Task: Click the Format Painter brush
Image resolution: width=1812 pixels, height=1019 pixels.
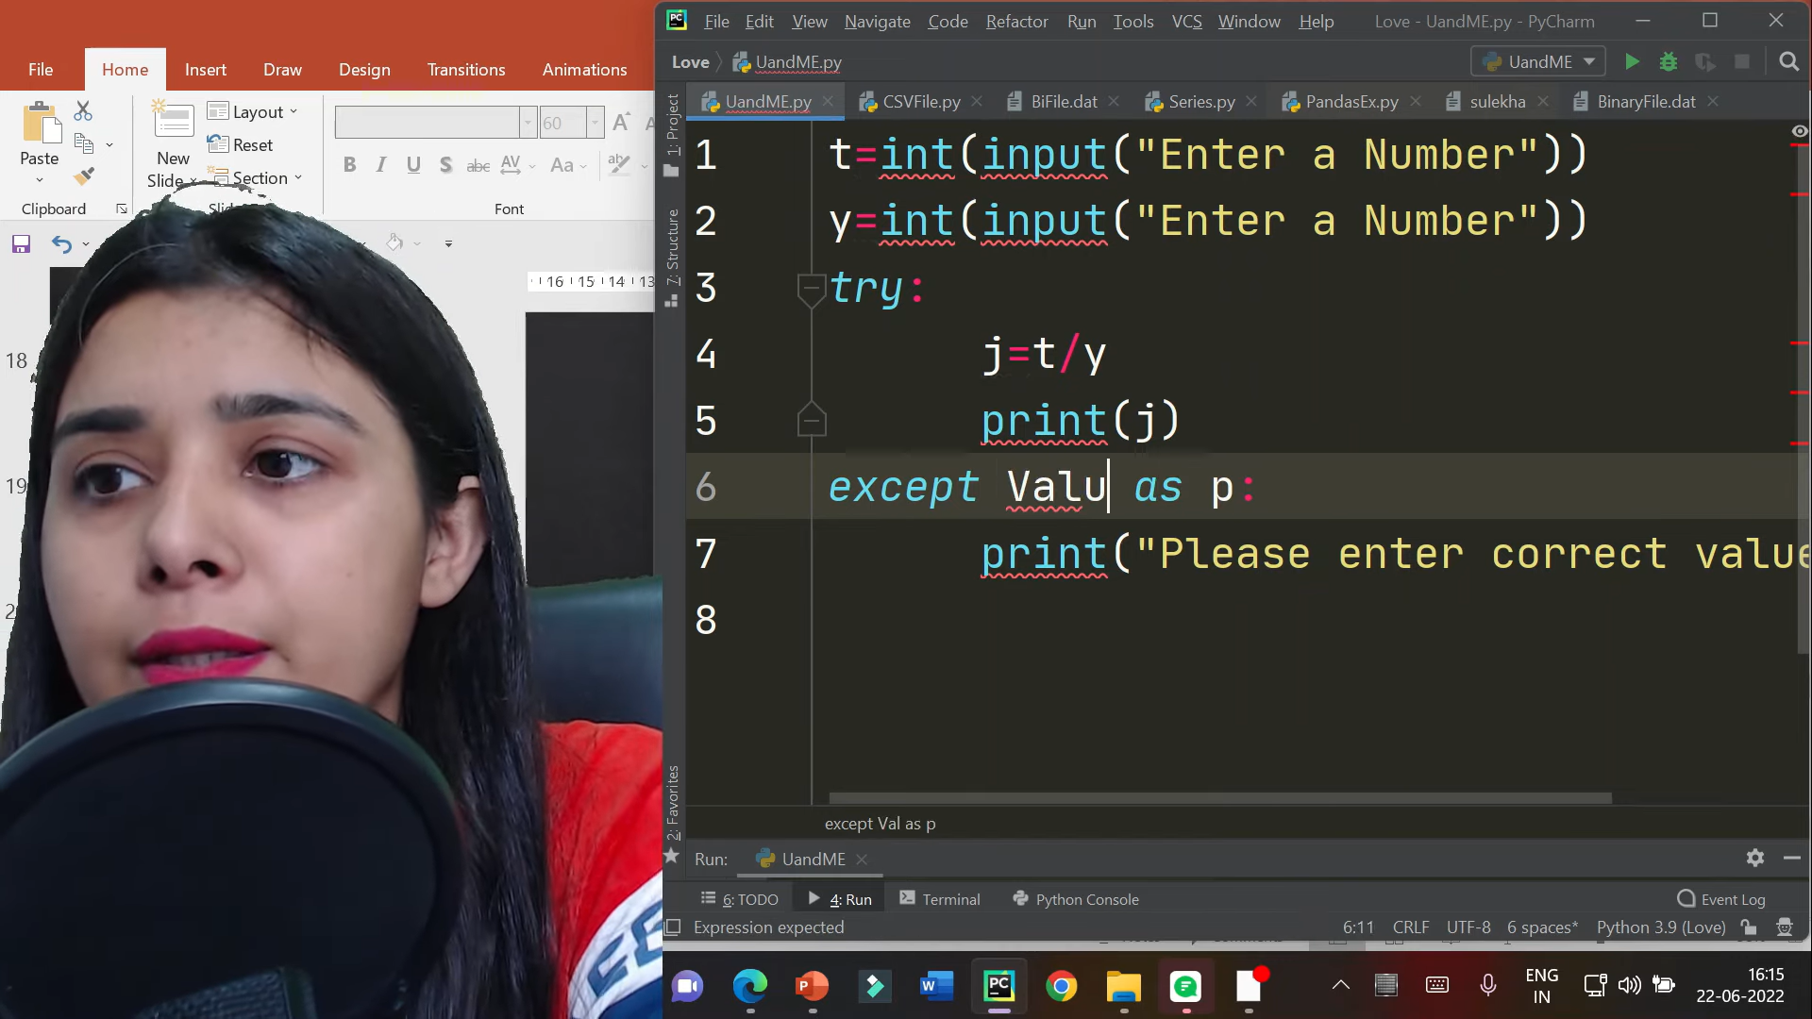Action: (x=84, y=176)
